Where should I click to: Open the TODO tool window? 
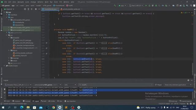coord(7,101)
